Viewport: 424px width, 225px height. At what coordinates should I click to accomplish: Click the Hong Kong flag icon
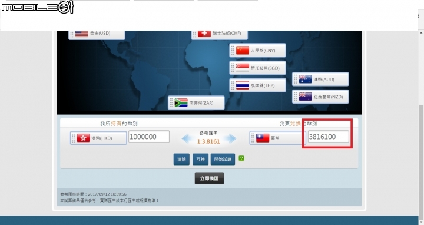83,138
